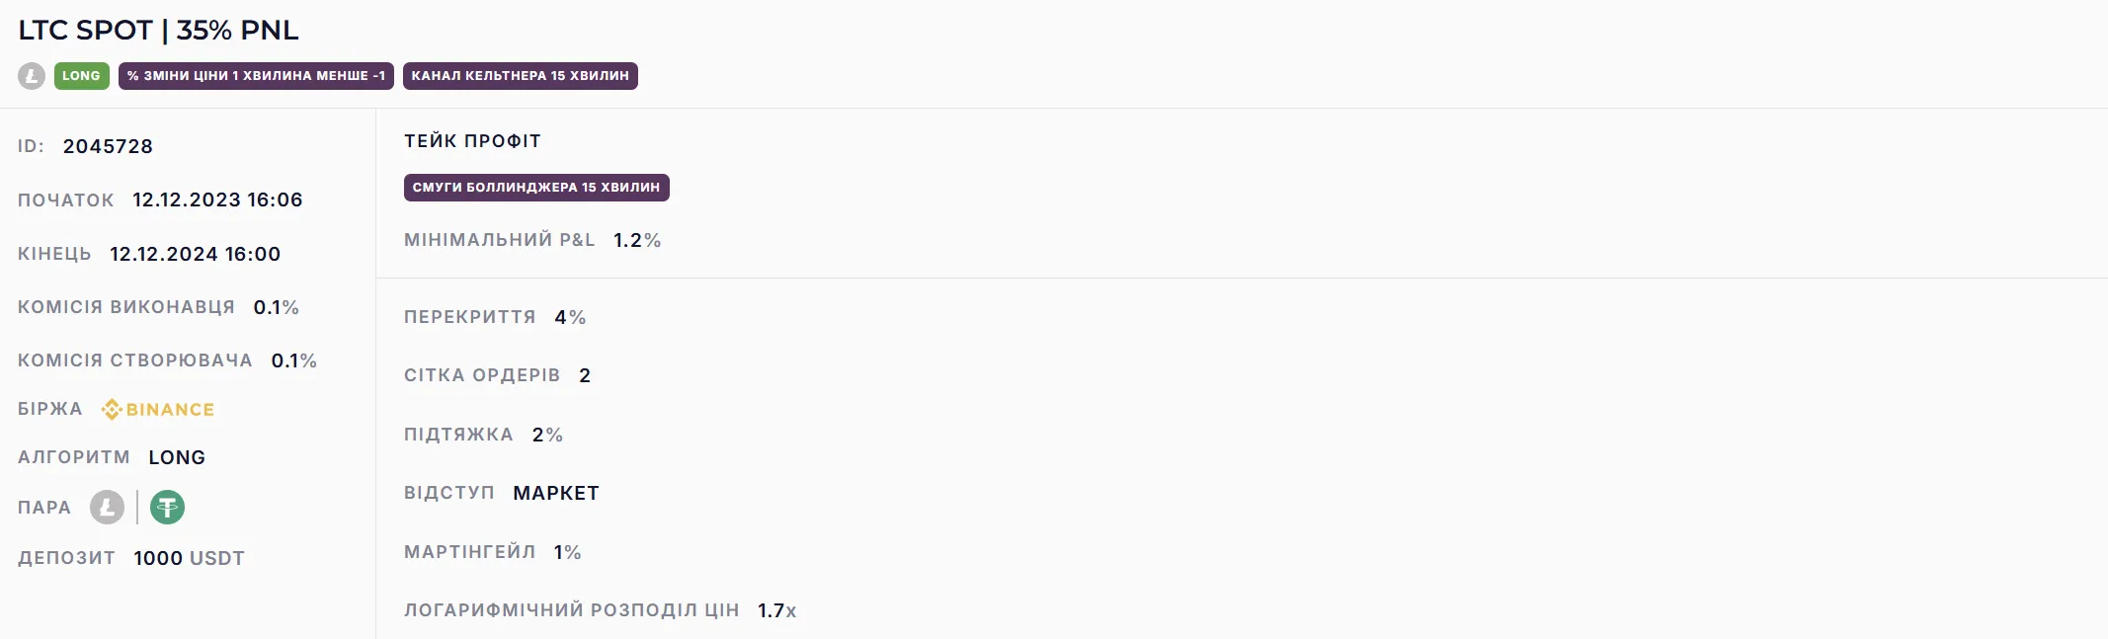Click the order grid value 2

click(585, 375)
